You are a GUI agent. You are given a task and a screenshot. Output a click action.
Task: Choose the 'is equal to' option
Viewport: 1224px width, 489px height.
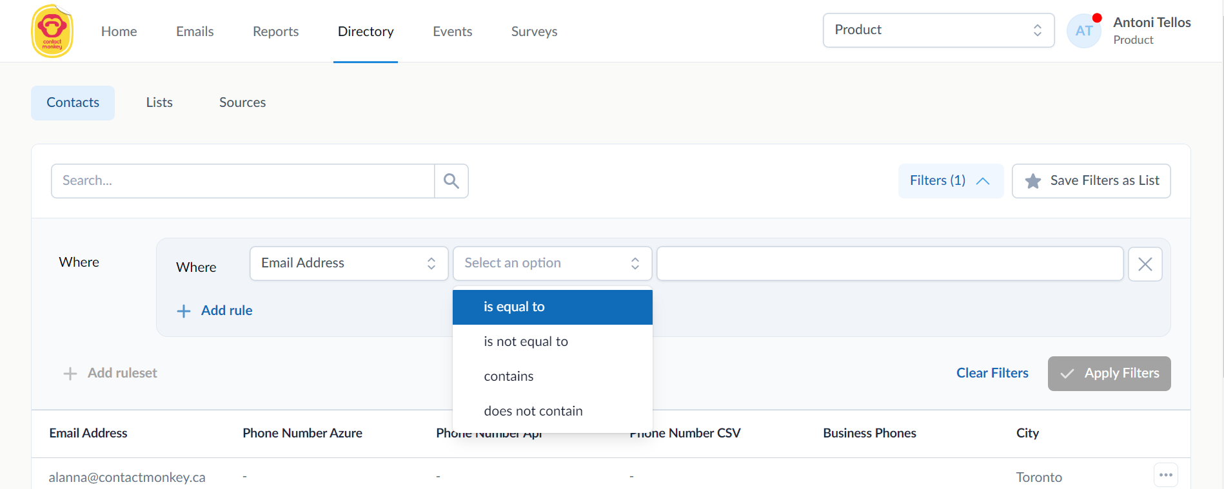coord(553,307)
